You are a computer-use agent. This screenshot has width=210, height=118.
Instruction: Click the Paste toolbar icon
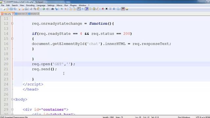(39, 9)
